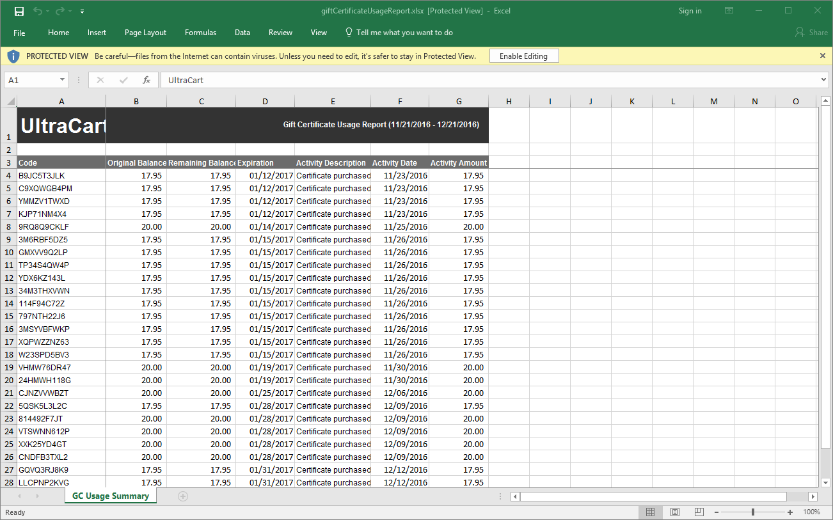Click the Undo arrow icon
Screen dimensions: 833x520
click(x=37, y=11)
